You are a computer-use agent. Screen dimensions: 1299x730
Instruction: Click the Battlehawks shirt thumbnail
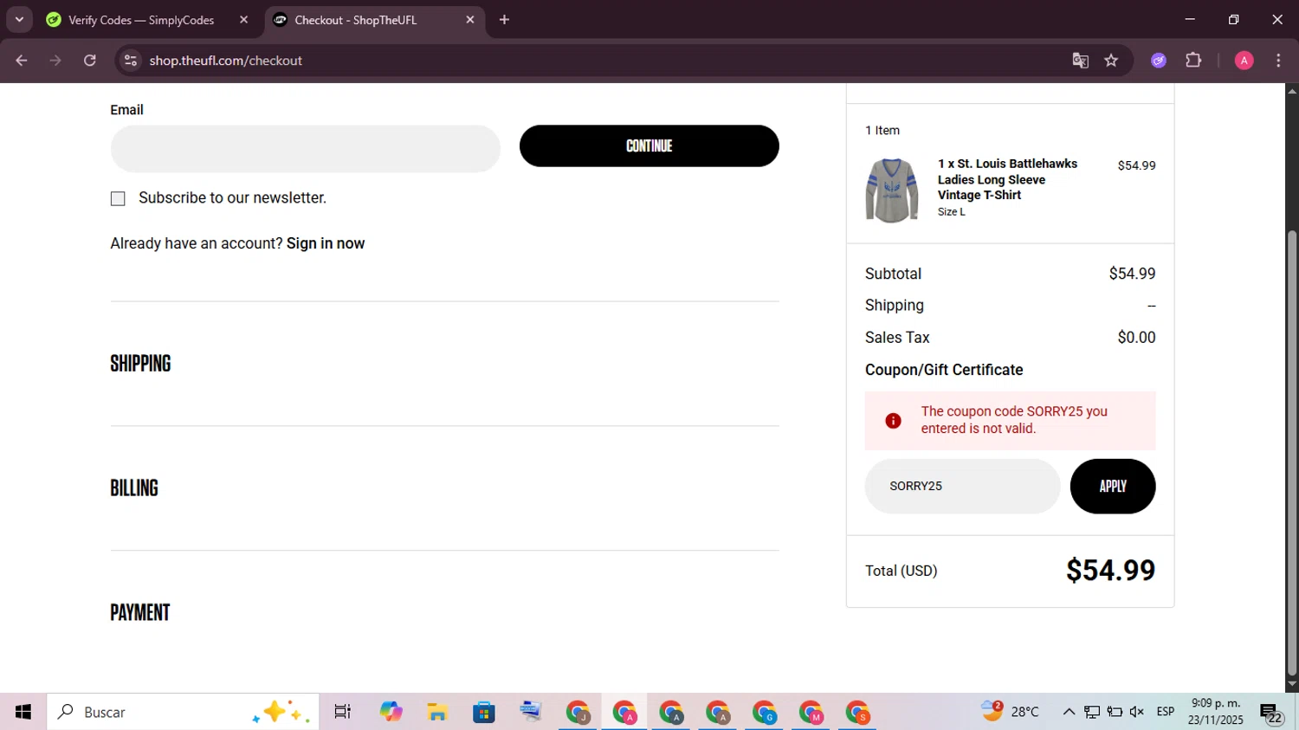(x=892, y=191)
